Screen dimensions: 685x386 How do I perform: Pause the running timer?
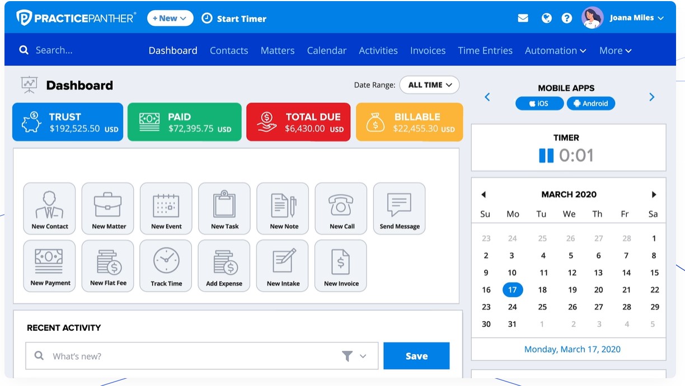click(x=546, y=155)
